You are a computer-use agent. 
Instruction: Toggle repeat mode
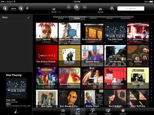coord(100,9)
